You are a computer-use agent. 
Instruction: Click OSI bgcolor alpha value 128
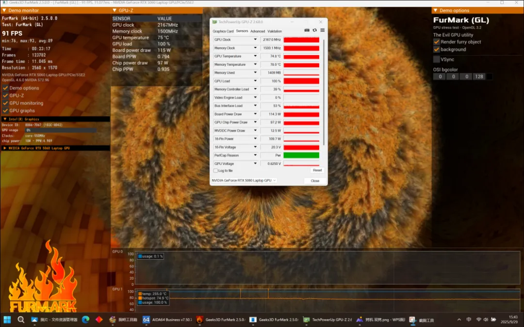pyautogui.click(x=479, y=77)
